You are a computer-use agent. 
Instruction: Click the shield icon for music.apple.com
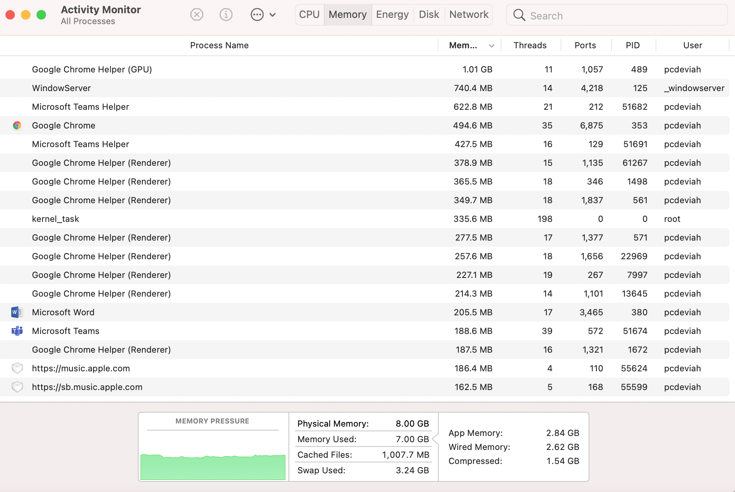coord(17,368)
